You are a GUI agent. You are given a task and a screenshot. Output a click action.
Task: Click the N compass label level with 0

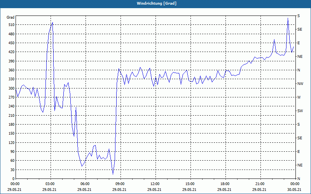pos(299,179)
